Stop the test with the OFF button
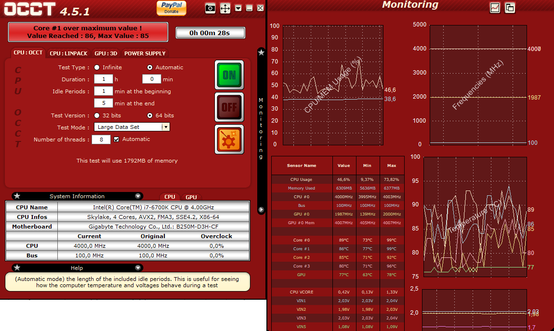This screenshot has height=331, width=554. [x=229, y=107]
